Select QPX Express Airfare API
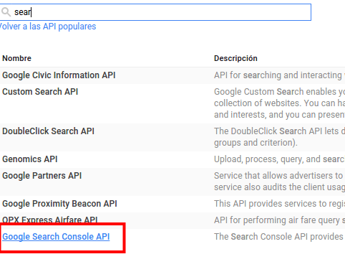The image size is (345, 277). 50,220
